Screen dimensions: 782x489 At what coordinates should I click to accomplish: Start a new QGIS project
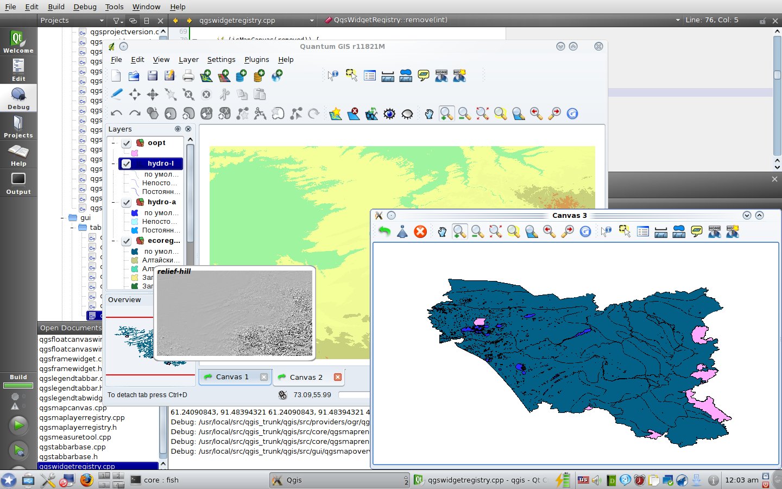tap(116, 76)
